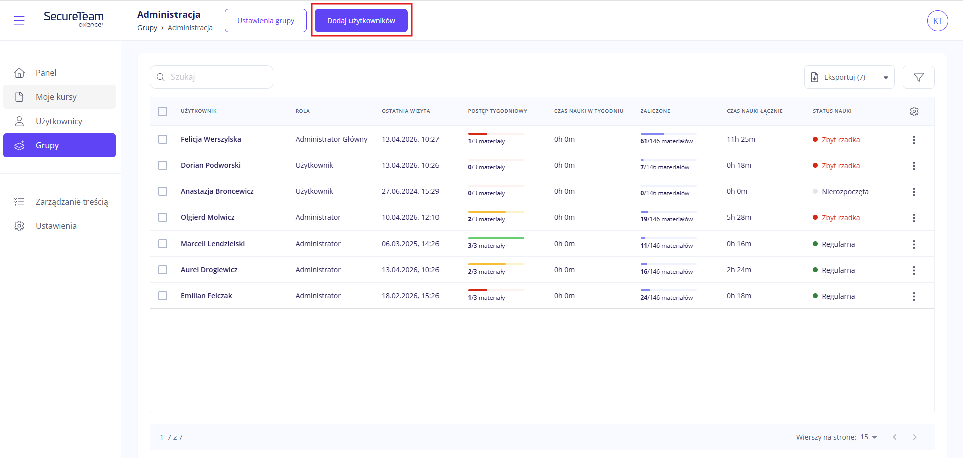Sort by the Ostatnia wizyta column header
The width and height of the screenshot is (963, 458).
[x=406, y=111]
